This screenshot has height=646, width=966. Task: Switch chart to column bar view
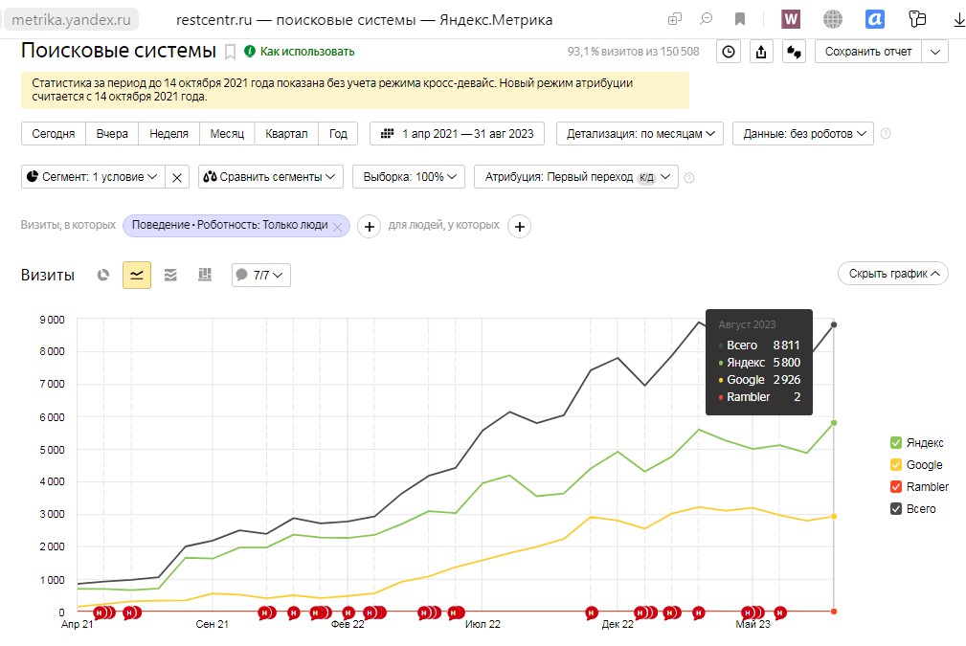point(205,275)
